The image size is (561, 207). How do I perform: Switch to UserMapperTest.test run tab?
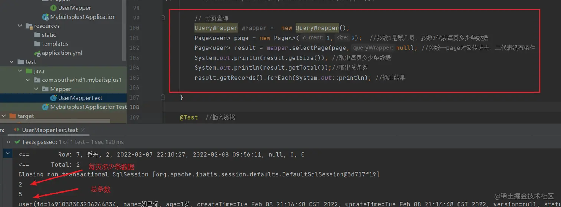(x=50, y=130)
